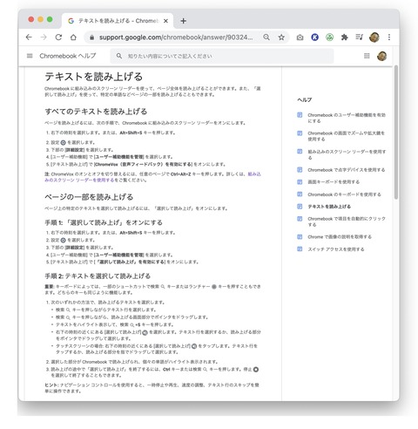418x429 pixels.
Task: Click the heading すべてのテキストを読み上げる
Action: coord(96,112)
